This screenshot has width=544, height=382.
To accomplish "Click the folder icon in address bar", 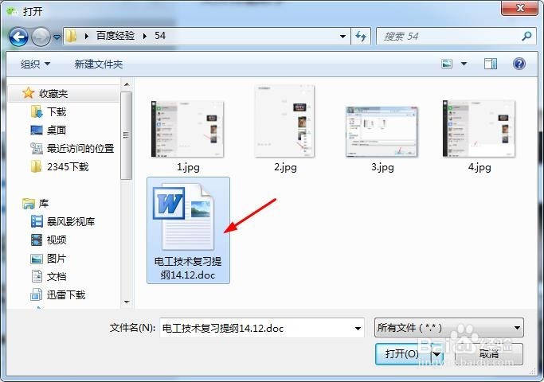I will pos(71,36).
